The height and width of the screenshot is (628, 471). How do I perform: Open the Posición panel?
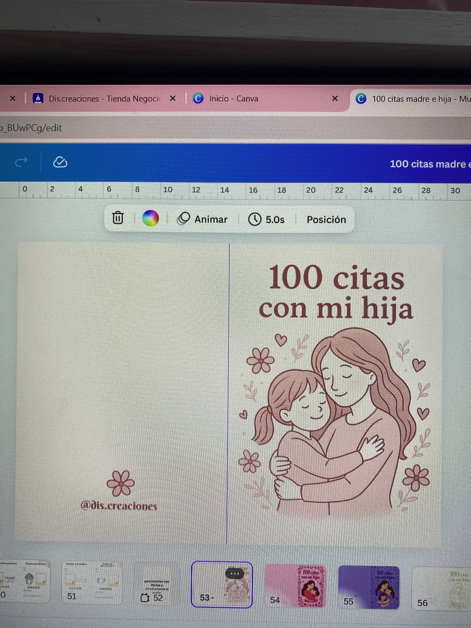pyautogui.click(x=326, y=219)
